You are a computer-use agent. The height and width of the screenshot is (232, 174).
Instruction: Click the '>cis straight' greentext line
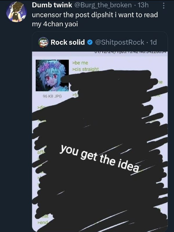[85, 69]
